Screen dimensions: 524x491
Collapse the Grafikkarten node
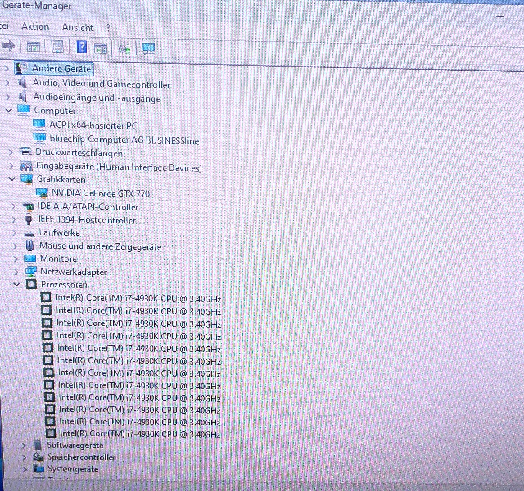point(12,179)
